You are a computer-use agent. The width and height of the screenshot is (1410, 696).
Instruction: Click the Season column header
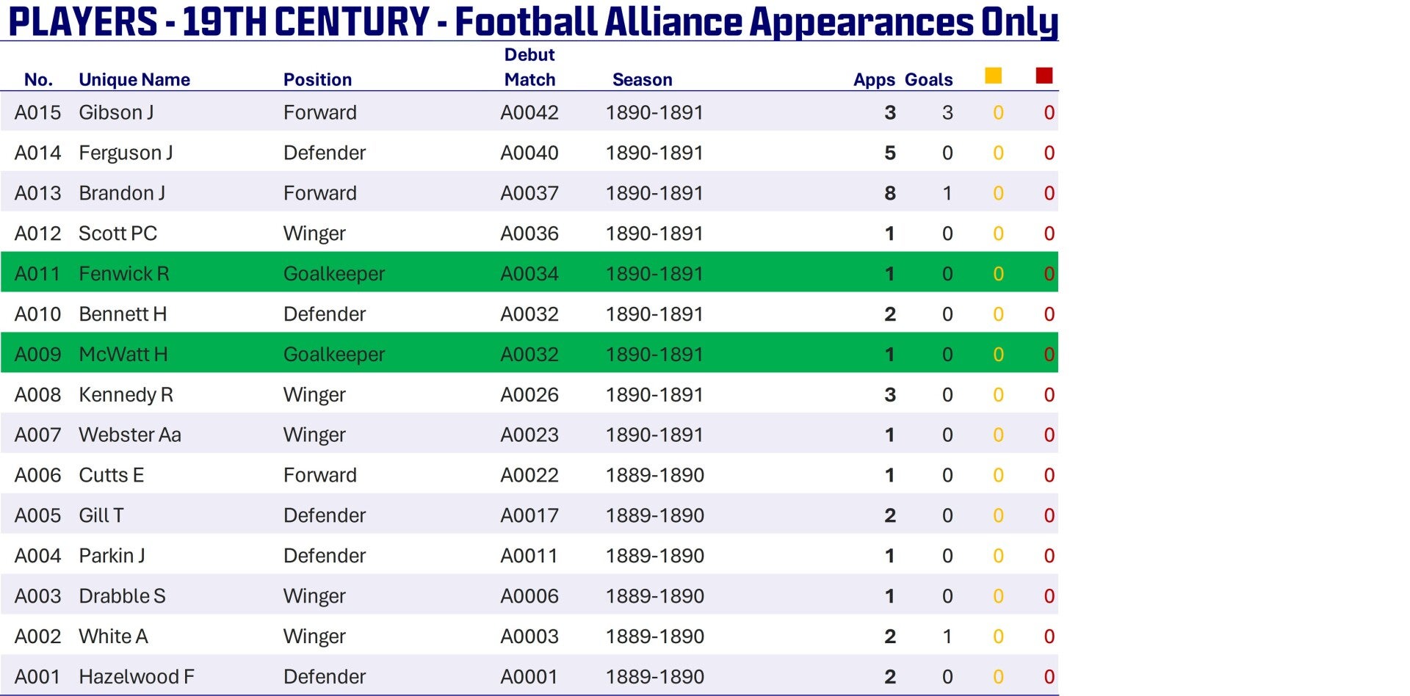(642, 79)
